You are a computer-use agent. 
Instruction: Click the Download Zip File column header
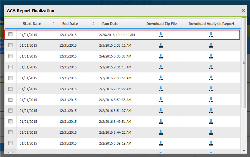pyautogui.click(x=161, y=24)
